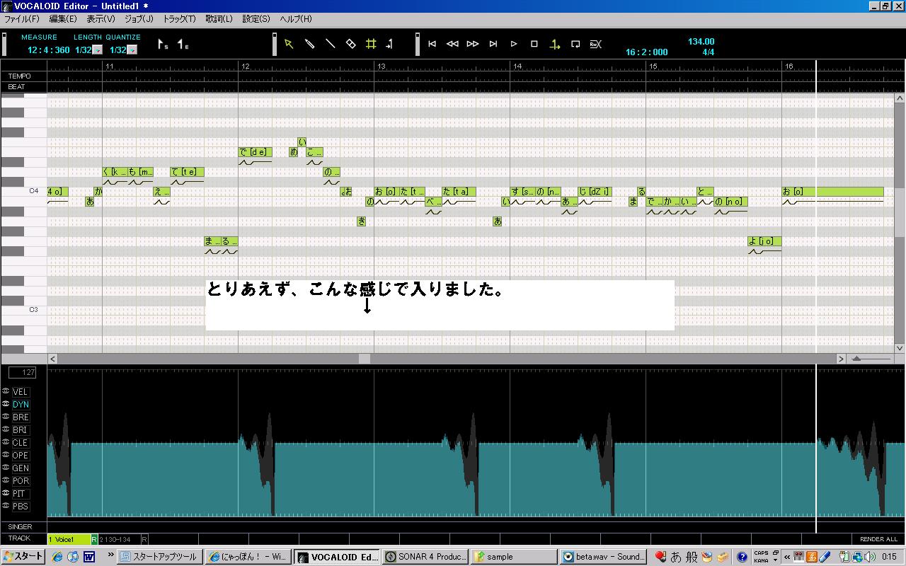This screenshot has height=566, width=906.
Task: Jump to song start transport button
Action: click(432, 44)
